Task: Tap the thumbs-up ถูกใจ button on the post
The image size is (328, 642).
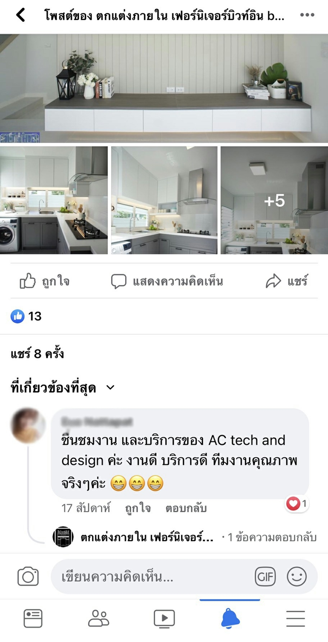Action: coord(44,281)
